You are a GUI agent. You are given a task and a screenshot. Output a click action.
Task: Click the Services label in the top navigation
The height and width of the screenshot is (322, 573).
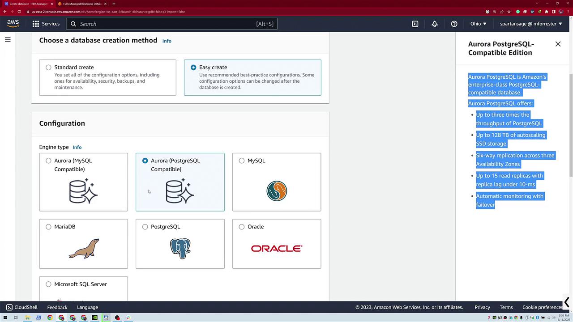(51, 24)
